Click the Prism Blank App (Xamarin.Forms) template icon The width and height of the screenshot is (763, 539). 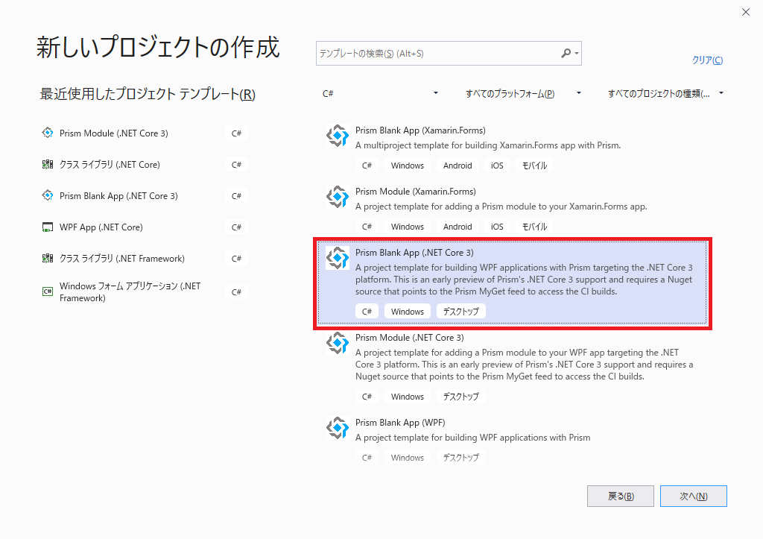click(x=338, y=136)
